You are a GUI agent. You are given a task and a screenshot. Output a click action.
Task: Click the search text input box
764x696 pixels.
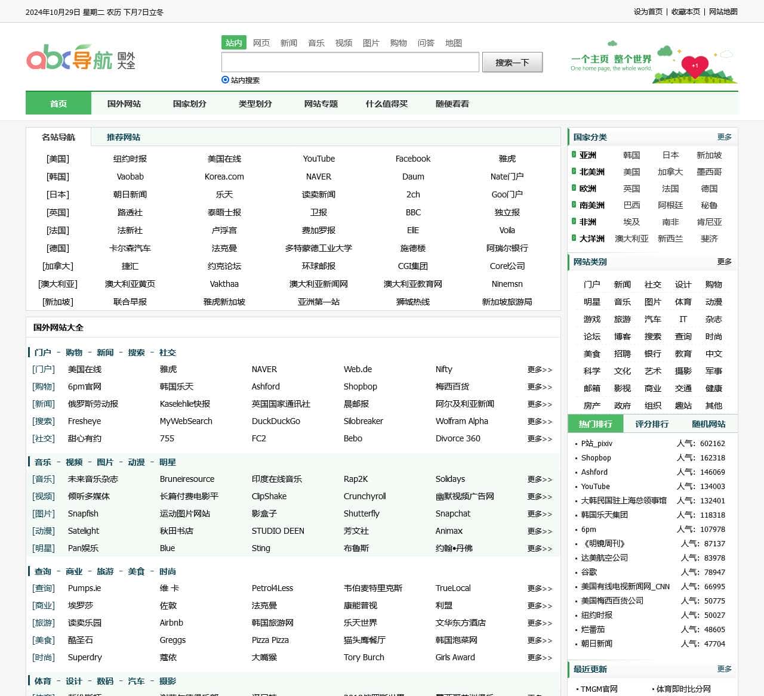(350, 62)
